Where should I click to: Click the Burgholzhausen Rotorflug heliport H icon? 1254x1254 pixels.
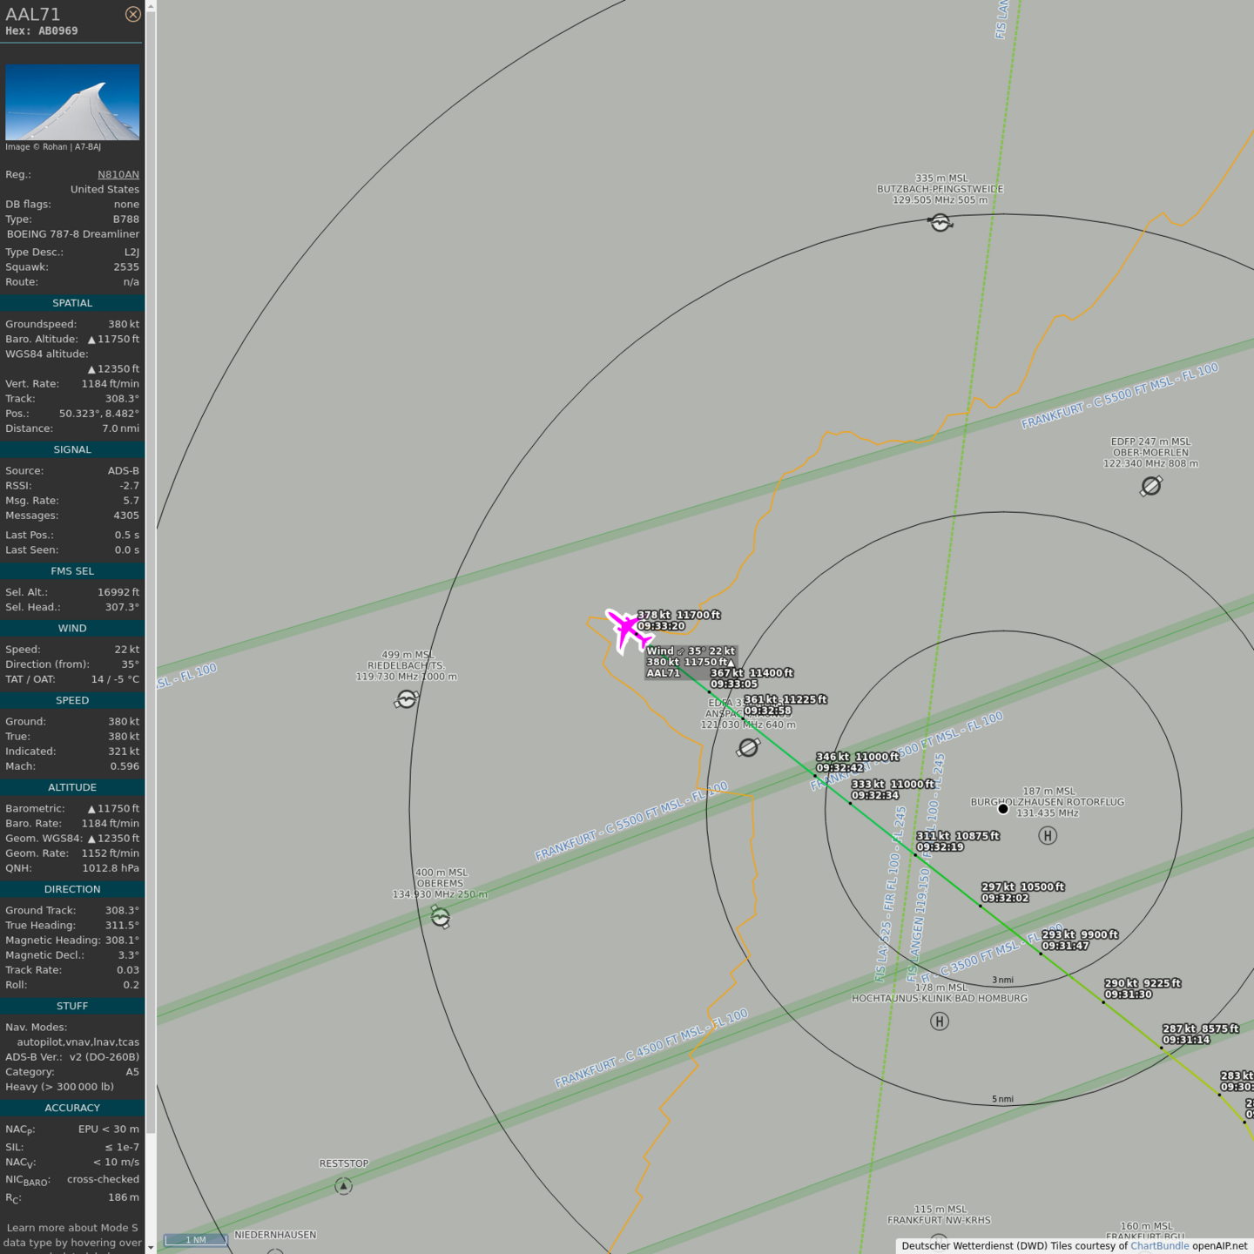click(1048, 836)
